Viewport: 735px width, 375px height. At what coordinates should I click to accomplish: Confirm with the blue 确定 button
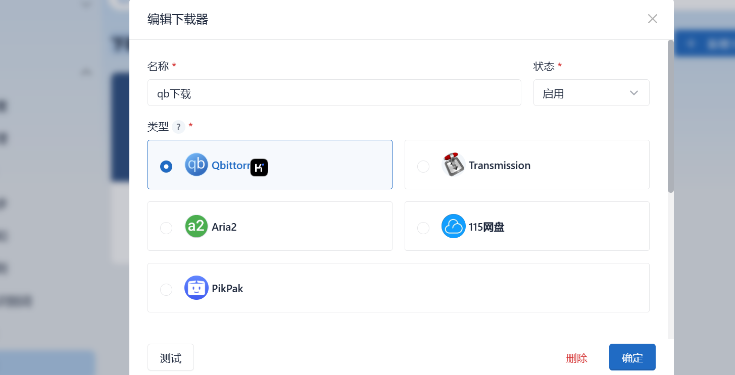click(632, 357)
